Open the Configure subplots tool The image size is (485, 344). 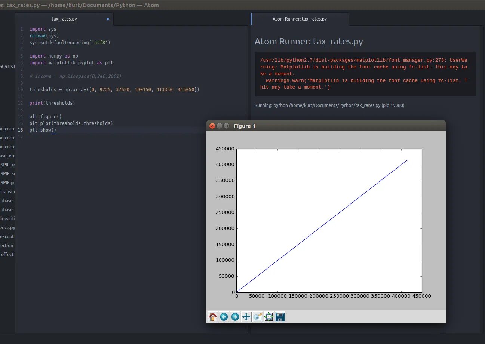pyautogui.click(x=269, y=317)
